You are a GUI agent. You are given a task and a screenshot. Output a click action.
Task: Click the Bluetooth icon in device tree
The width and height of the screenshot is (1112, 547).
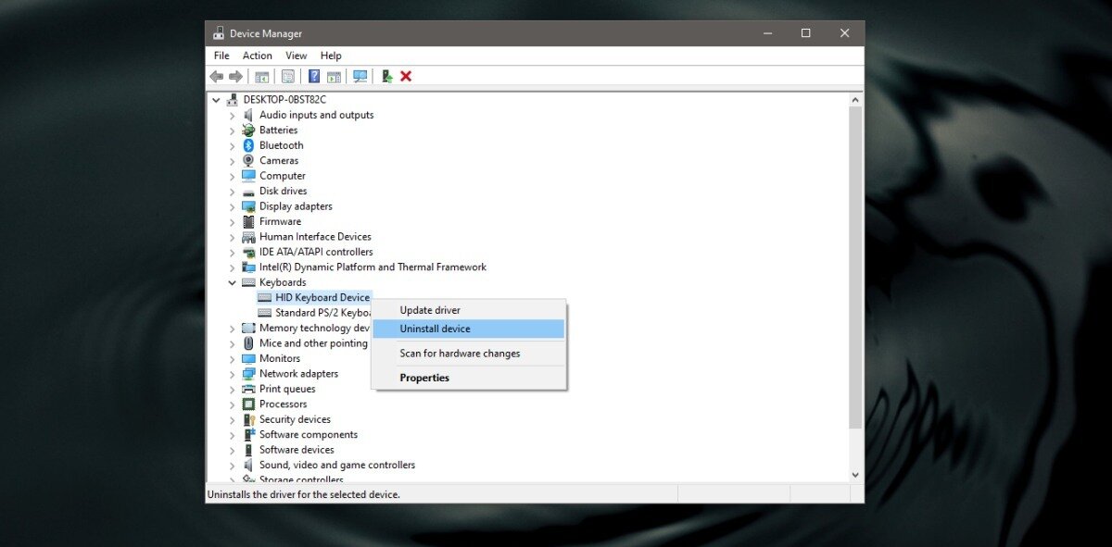[248, 145]
